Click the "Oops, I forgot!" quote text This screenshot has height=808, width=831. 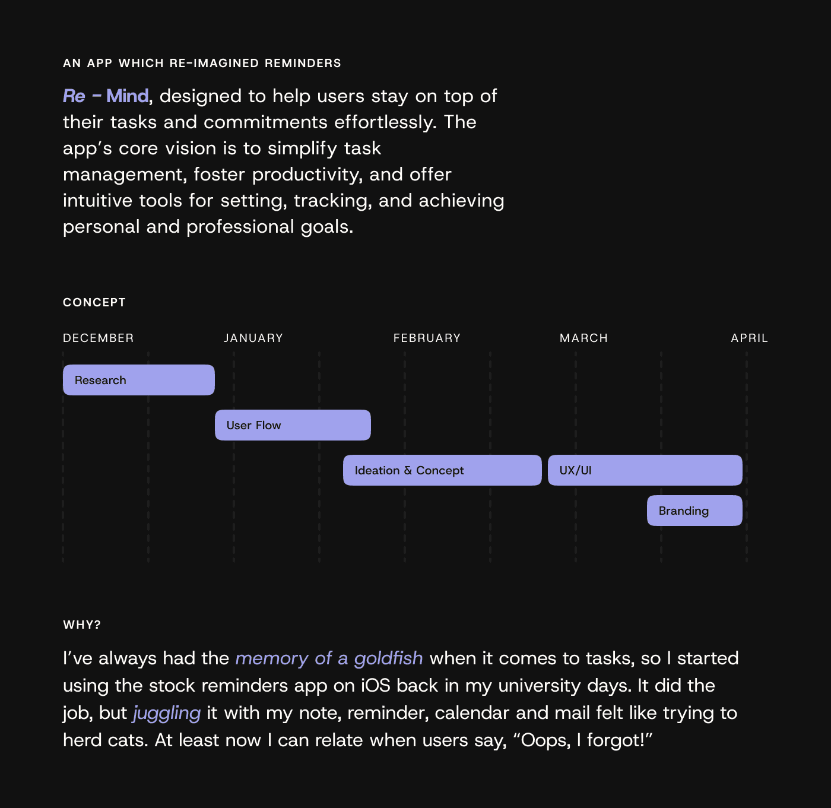click(x=582, y=740)
